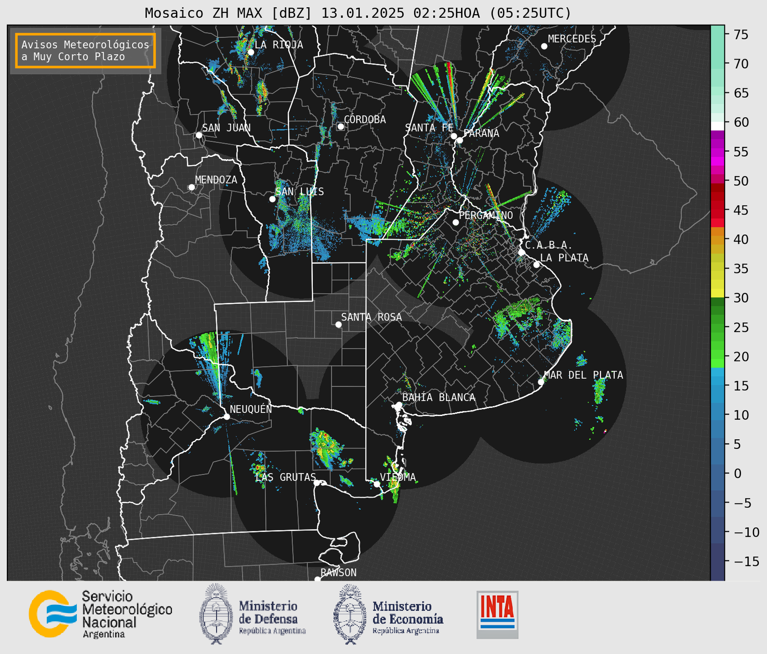Viewport: 767px width, 654px height.
Task: Click the LAS GRUTAS label
Action: 285,477
